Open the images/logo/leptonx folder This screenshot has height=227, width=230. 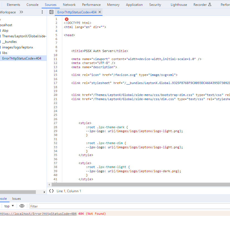point(17,47)
